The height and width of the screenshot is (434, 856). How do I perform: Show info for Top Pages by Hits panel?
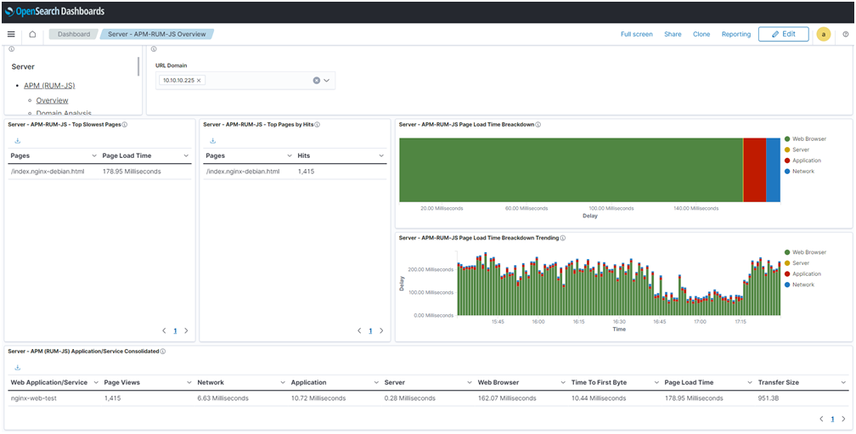coord(318,125)
